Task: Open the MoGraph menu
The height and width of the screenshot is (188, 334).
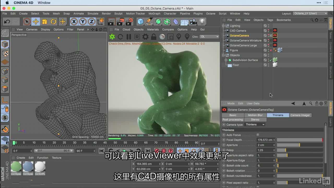Action: pos(154,14)
